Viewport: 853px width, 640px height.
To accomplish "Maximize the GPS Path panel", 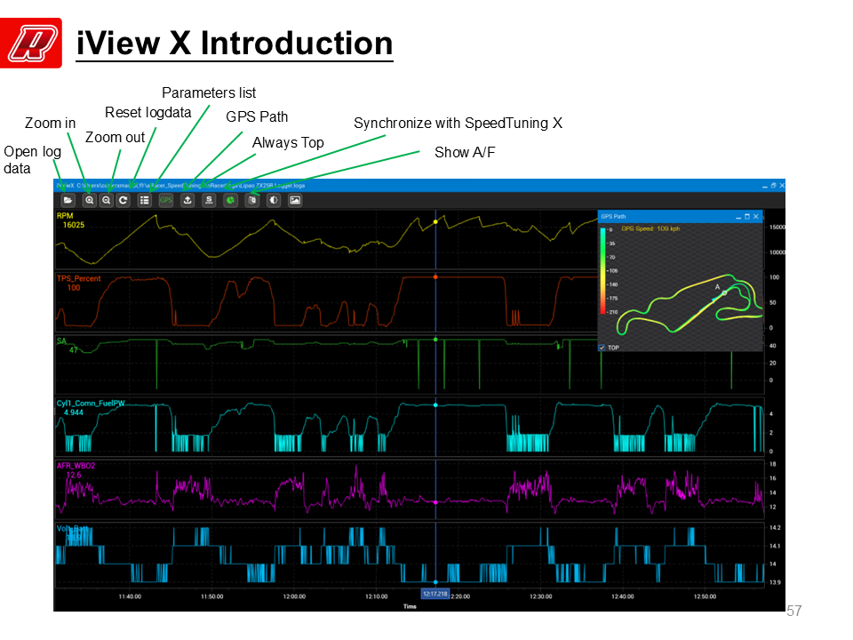I will click(747, 217).
